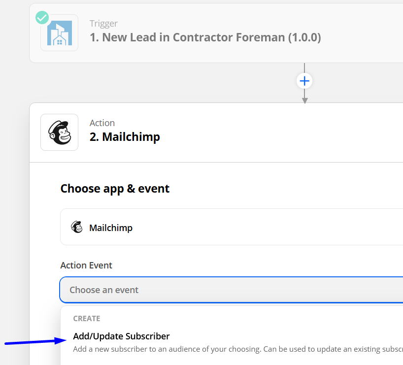Click the large Mailchimp logo icon
The height and width of the screenshot is (365, 403).
coord(60,132)
